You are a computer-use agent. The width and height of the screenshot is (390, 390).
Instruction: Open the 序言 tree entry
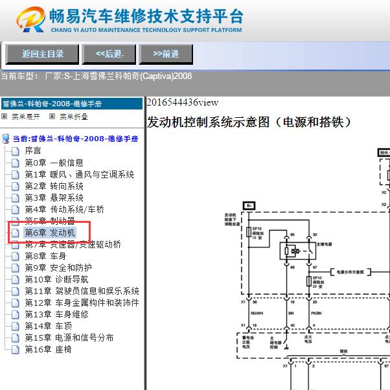pyautogui.click(x=33, y=151)
